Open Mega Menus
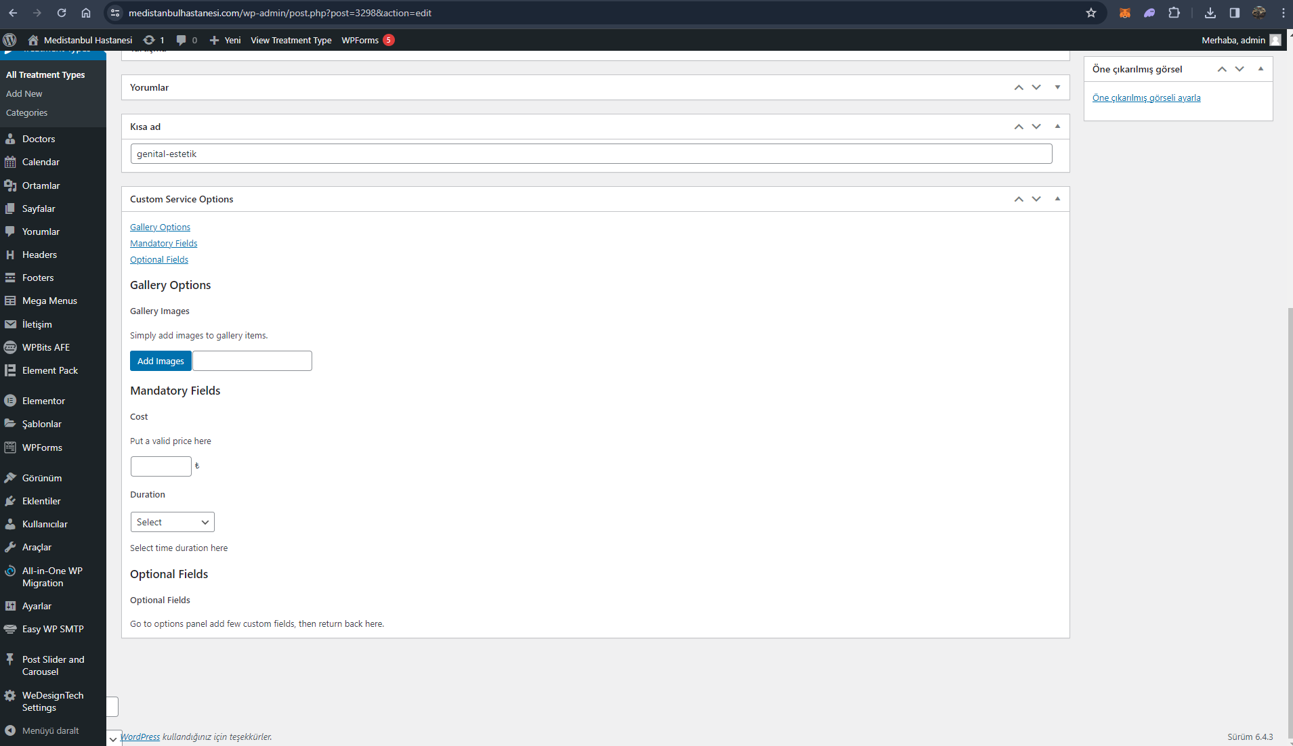This screenshot has width=1293, height=746. 49,301
